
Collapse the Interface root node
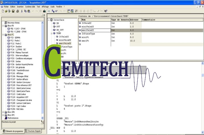(x=49, y=20)
